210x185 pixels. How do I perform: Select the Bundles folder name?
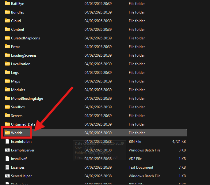pos(17,12)
